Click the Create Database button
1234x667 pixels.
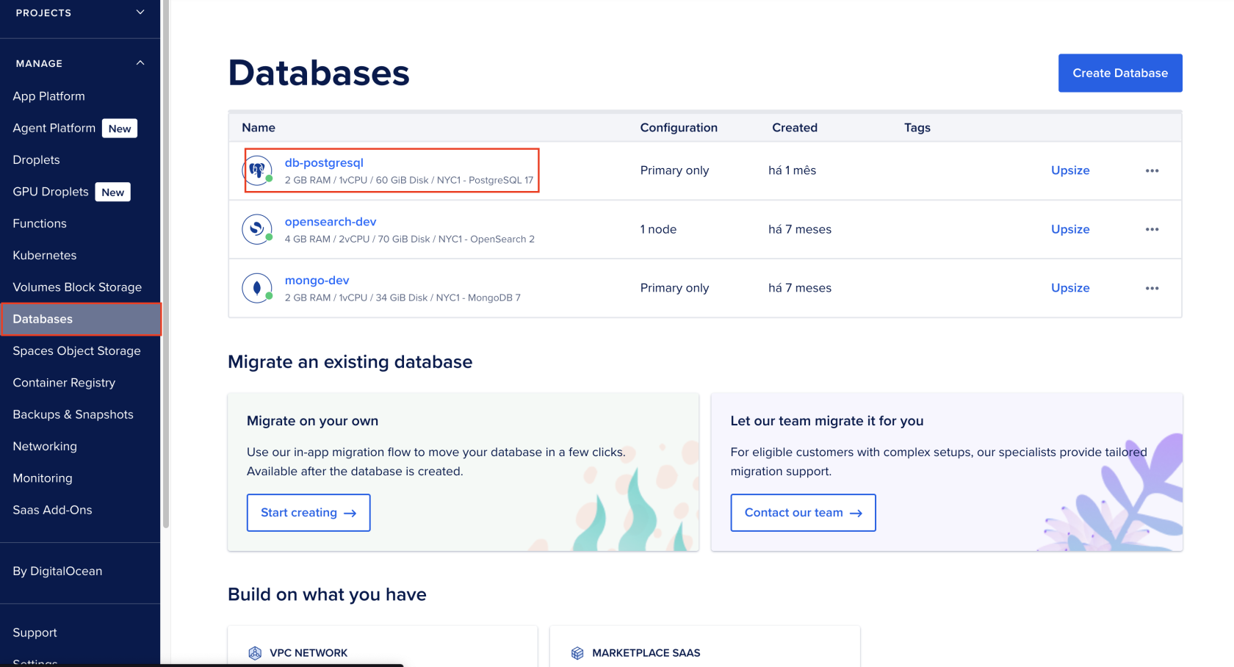click(1119, 73)
